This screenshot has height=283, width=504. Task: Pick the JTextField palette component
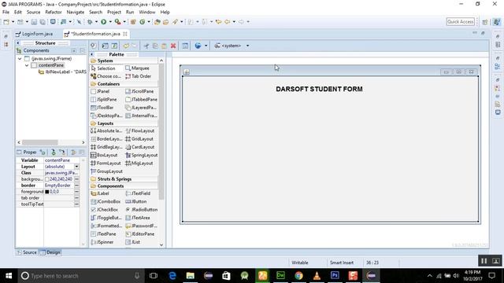tap(138, 193)
